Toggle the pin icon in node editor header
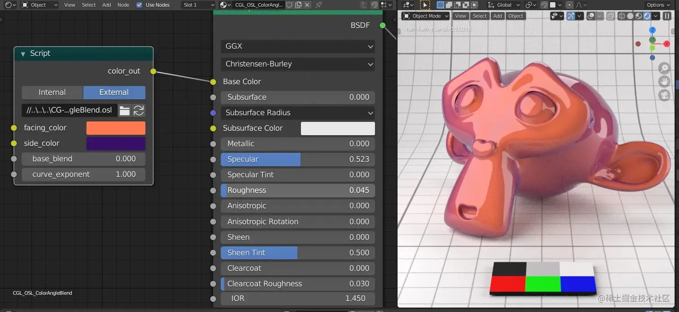Screen dimensions: 679x312 pyautogui.click(x=319, y=5)
